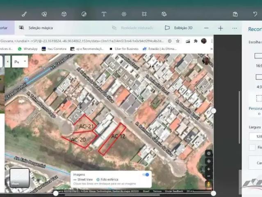Screen dimensions: 262x197
Task: Click the bottom-right crop handle
Action: 213,193
